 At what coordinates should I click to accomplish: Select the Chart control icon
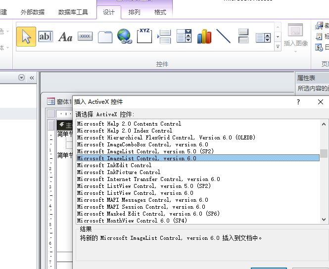click(x=204, y=36)
